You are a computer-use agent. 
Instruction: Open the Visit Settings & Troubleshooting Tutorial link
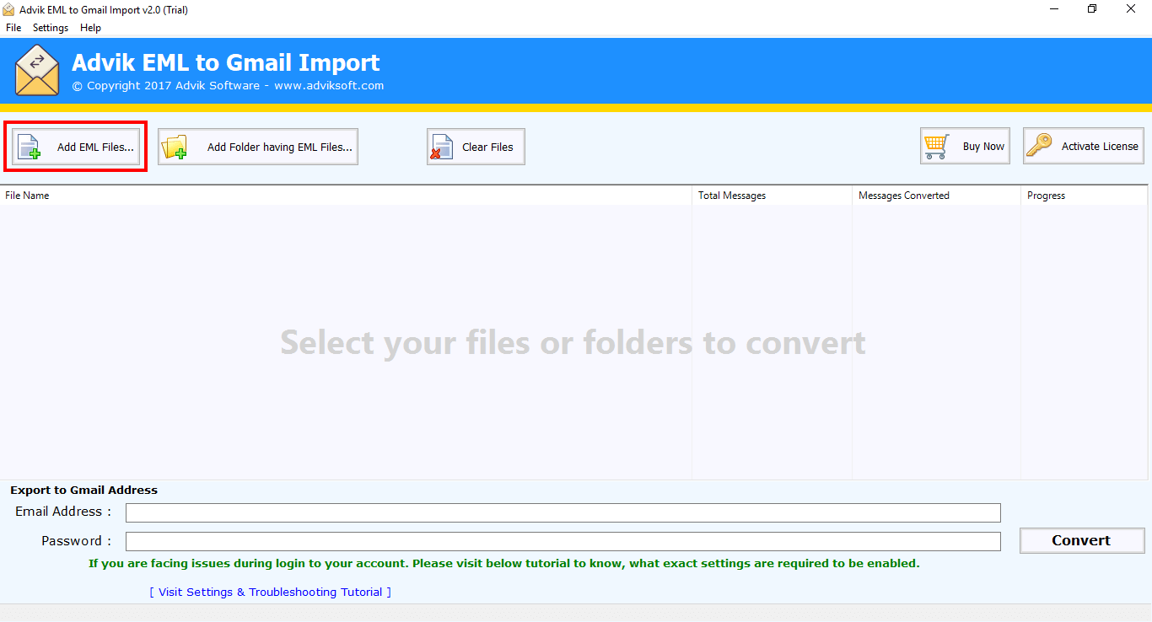point(271,592)
